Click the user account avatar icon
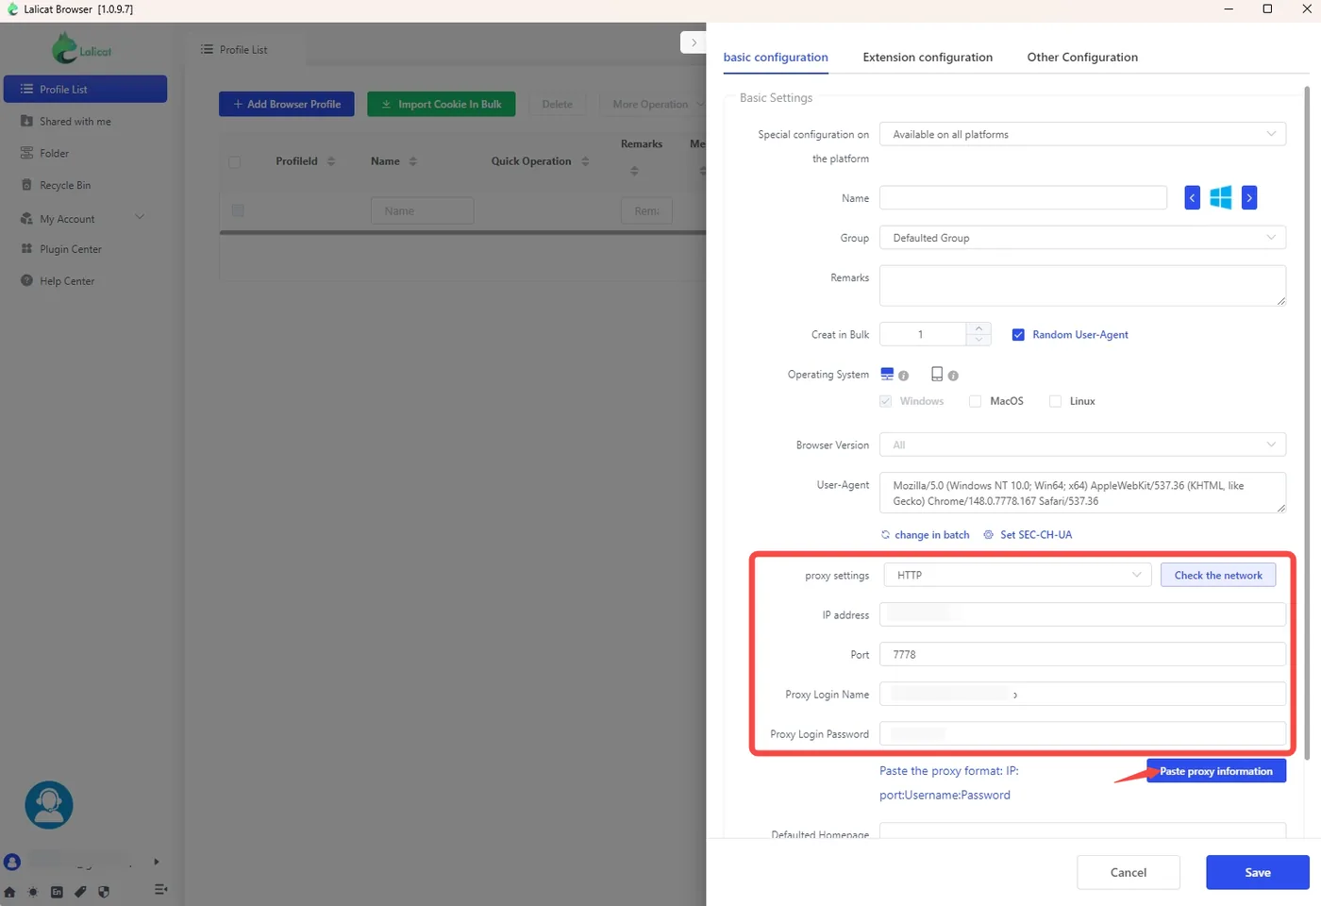 pyautogui.click(x=12, y=862)
